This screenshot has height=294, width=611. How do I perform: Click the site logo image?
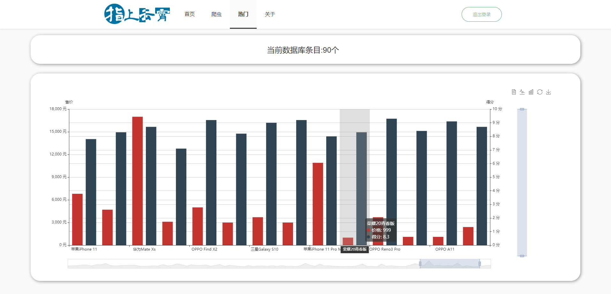coord(137,14)
